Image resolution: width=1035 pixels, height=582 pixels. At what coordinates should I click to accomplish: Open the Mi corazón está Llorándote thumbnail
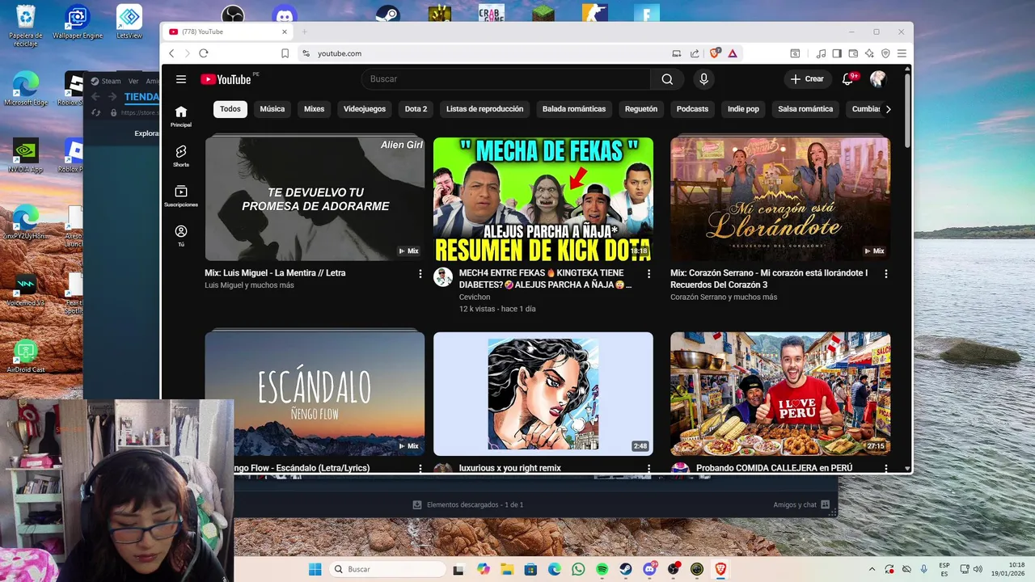(x=780, y=199)
